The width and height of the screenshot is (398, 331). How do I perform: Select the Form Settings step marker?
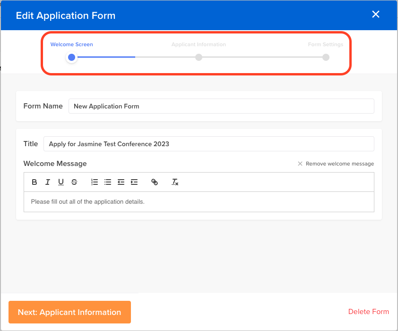tap(326, 57)
